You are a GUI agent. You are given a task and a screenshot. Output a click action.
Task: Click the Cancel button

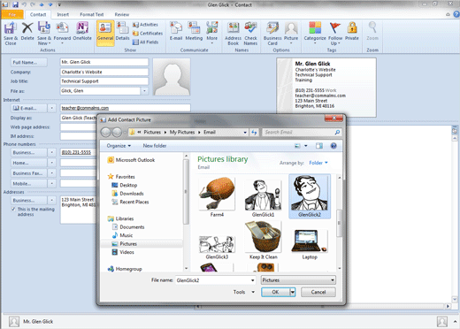(x=318, y=292)
